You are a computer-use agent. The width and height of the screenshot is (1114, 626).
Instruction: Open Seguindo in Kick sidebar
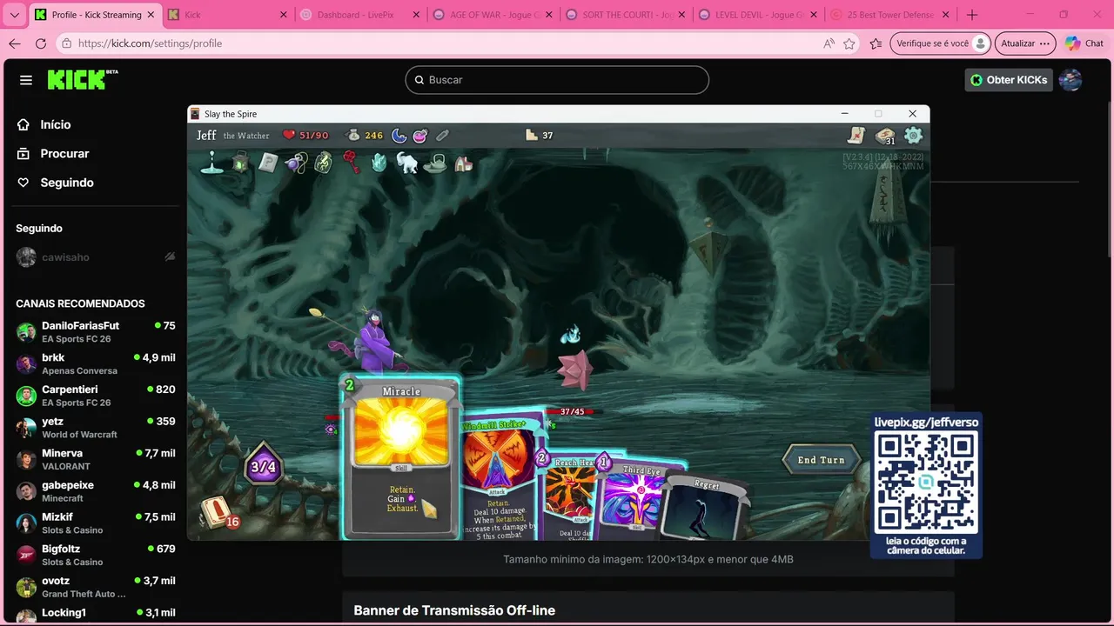pos(67,183)
